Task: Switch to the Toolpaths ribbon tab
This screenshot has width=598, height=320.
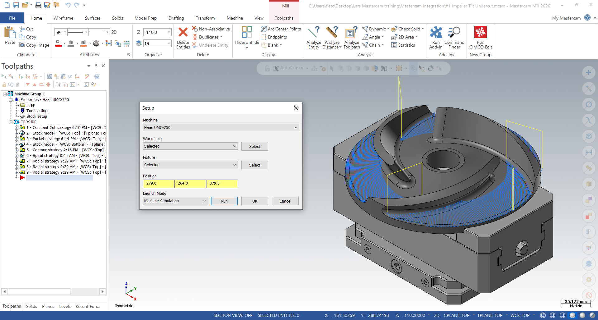Action: tap(284, 18)
